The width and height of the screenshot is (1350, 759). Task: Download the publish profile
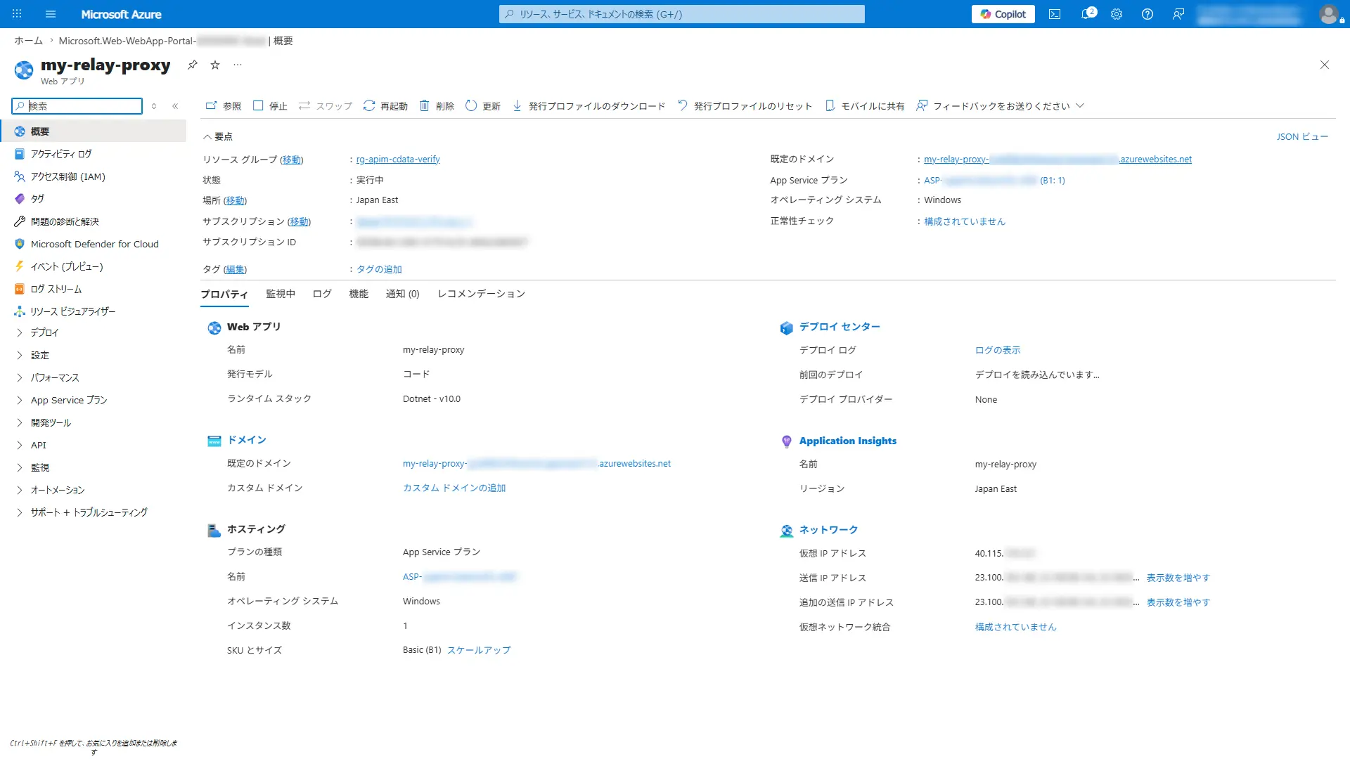click(589, 106)
